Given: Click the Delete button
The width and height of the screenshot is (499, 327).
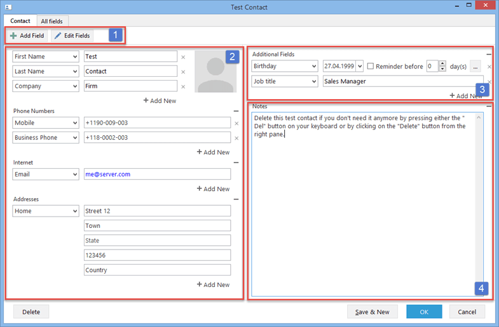Looking at the screenshot, I should pyautogui.click(x=31, y=312).
